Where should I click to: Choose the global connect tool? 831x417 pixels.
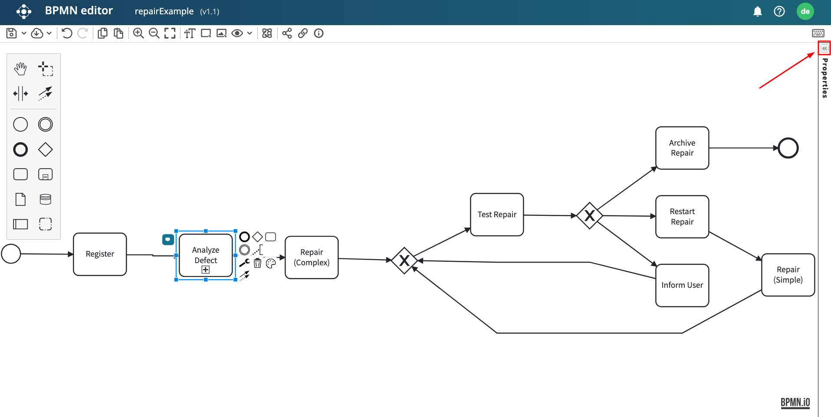(45, 93)
